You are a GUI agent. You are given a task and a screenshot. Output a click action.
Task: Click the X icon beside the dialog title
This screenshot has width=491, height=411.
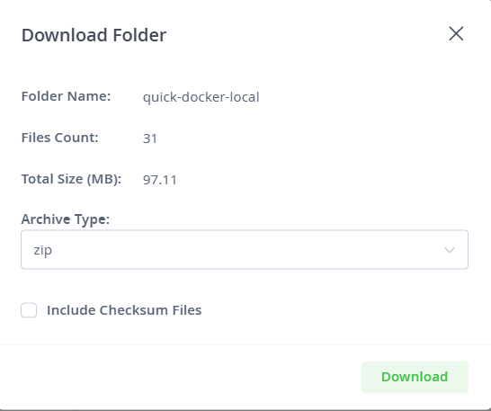(456, 33)
